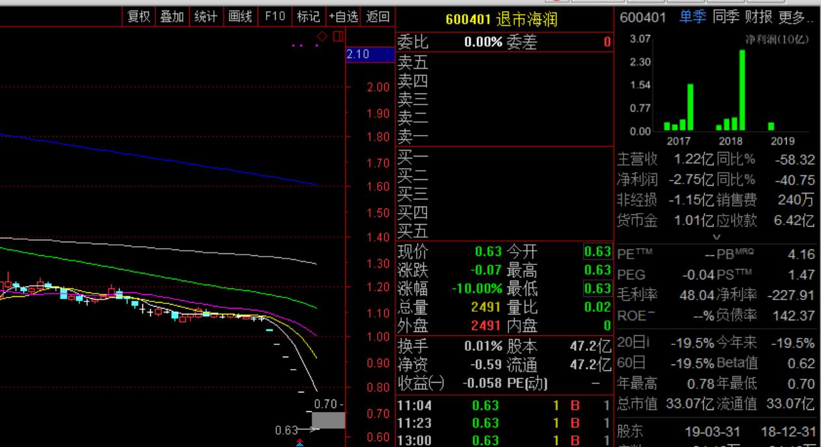Click 净利率 value -227.91

tap(790, 295)
